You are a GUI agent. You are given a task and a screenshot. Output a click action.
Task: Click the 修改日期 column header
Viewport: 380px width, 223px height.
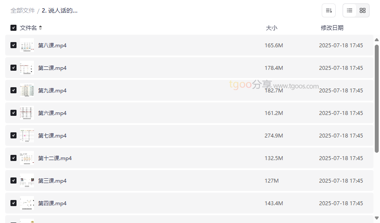pyautogui.click(x=332, y=28)
